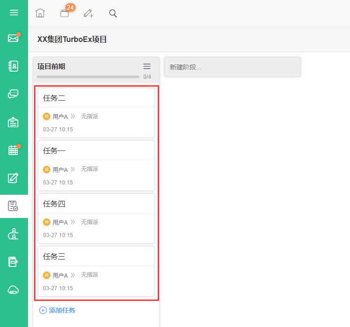Click the 项目前期 progress bar

coord(88,77)
